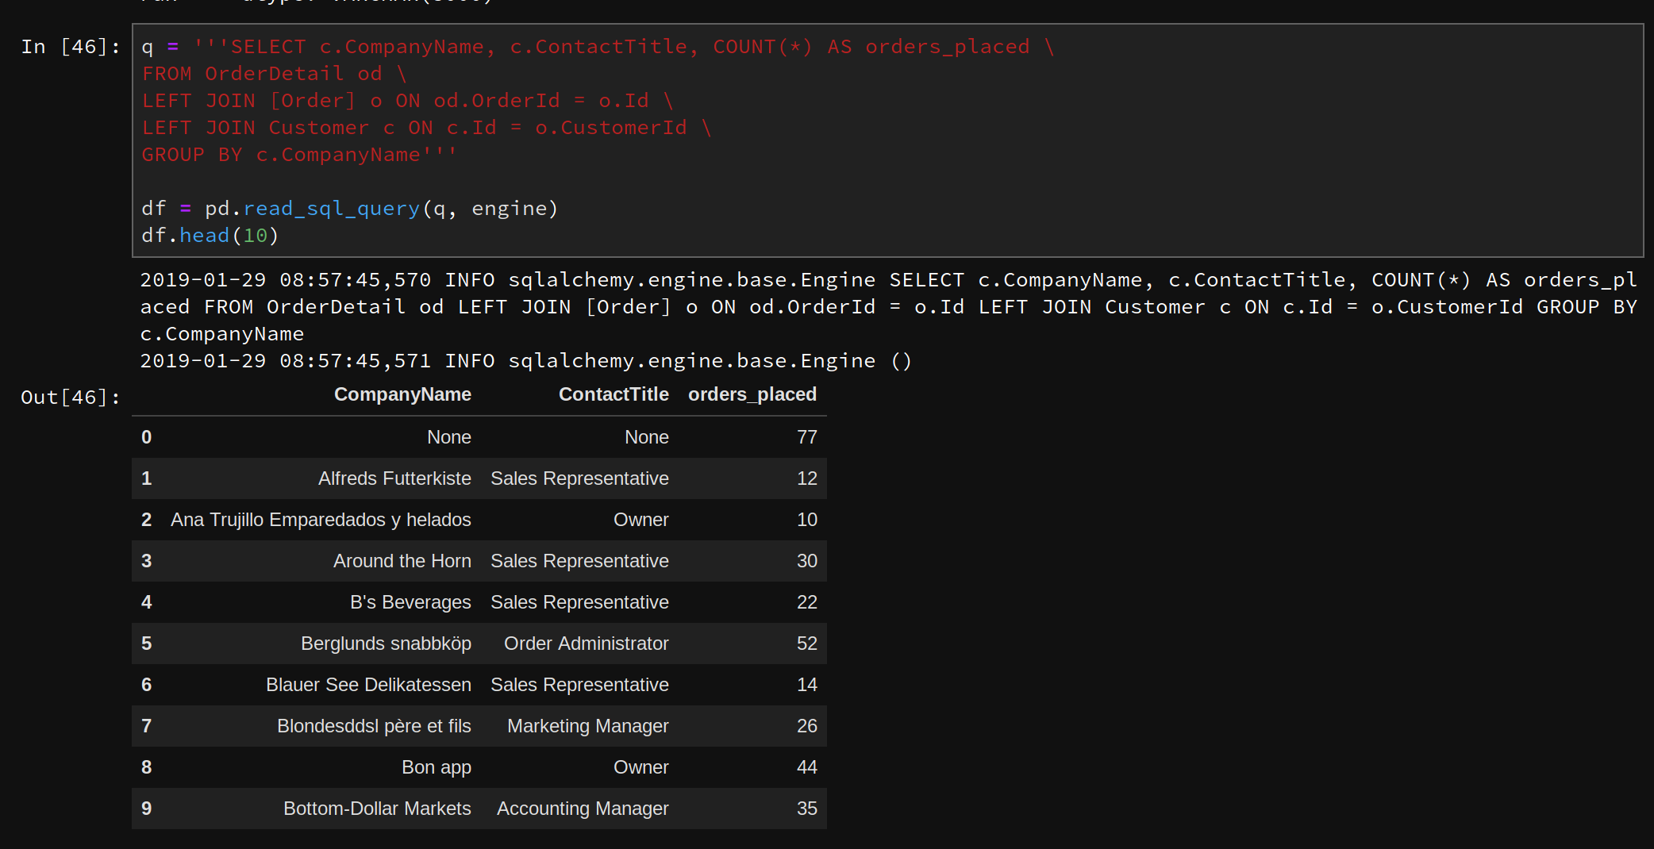The image size is (1654, 849).
Task: Click the row index 9 label
Action: (146, 809)
